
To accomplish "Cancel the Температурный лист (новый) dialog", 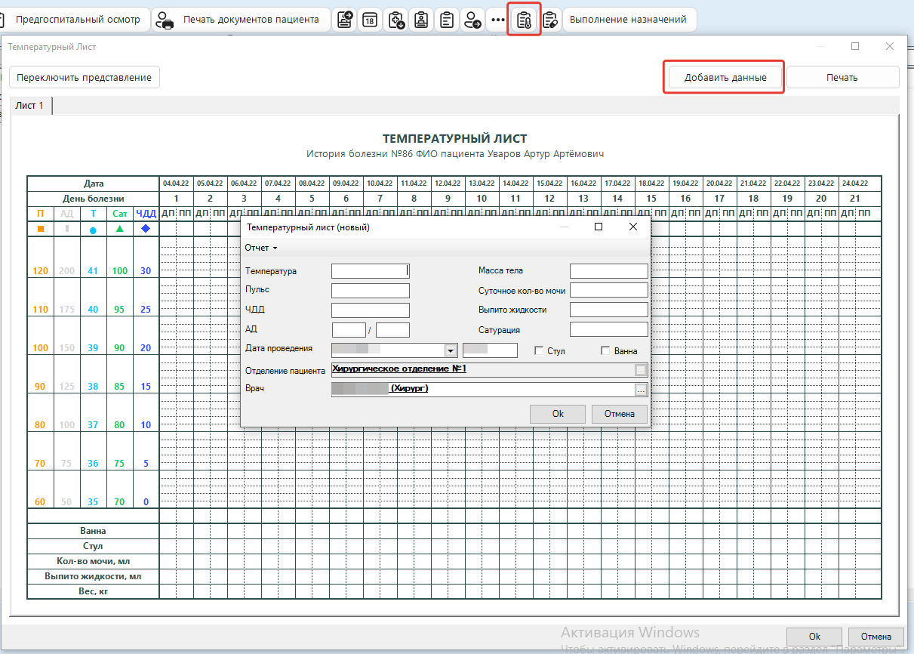I will [x=620, y=414].
